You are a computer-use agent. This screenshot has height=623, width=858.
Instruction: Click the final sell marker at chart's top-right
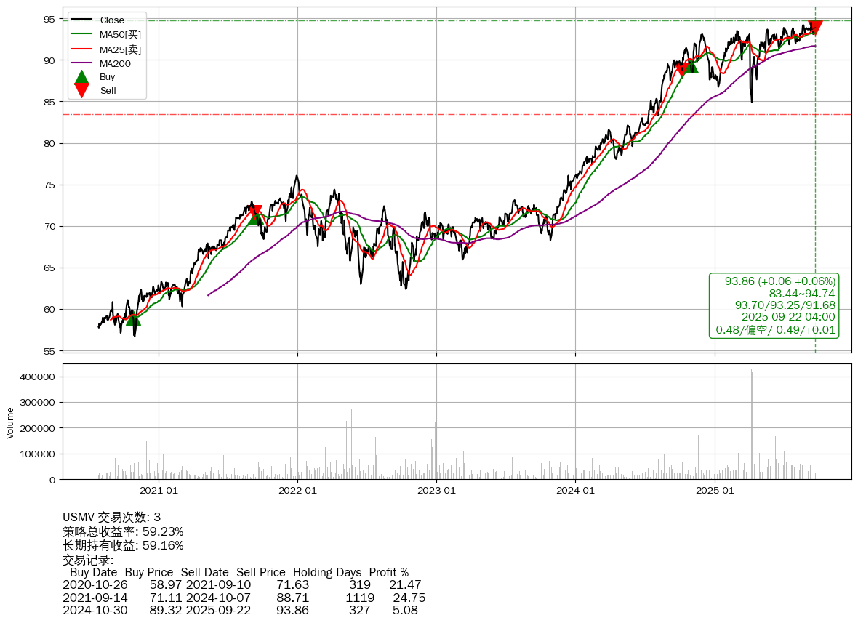click(x=815, y=28)
